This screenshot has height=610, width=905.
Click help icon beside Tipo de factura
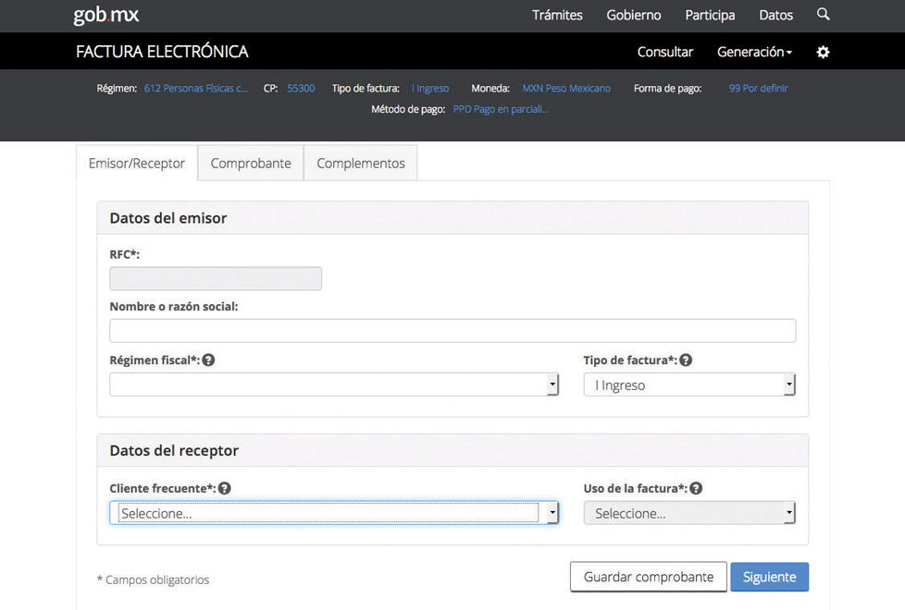pyautogui.click(x=686, y=360)
